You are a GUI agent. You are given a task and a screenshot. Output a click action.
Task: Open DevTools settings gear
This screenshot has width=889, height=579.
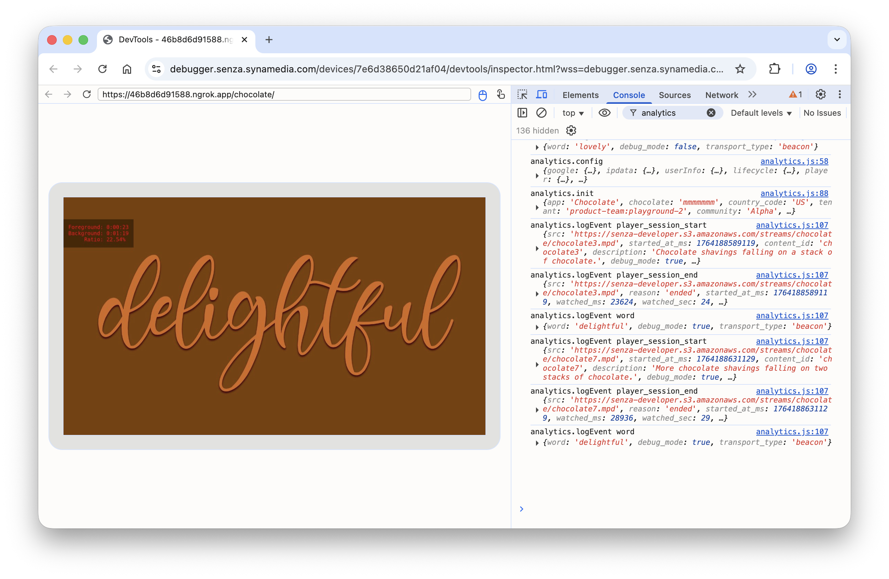click(820, 95)
